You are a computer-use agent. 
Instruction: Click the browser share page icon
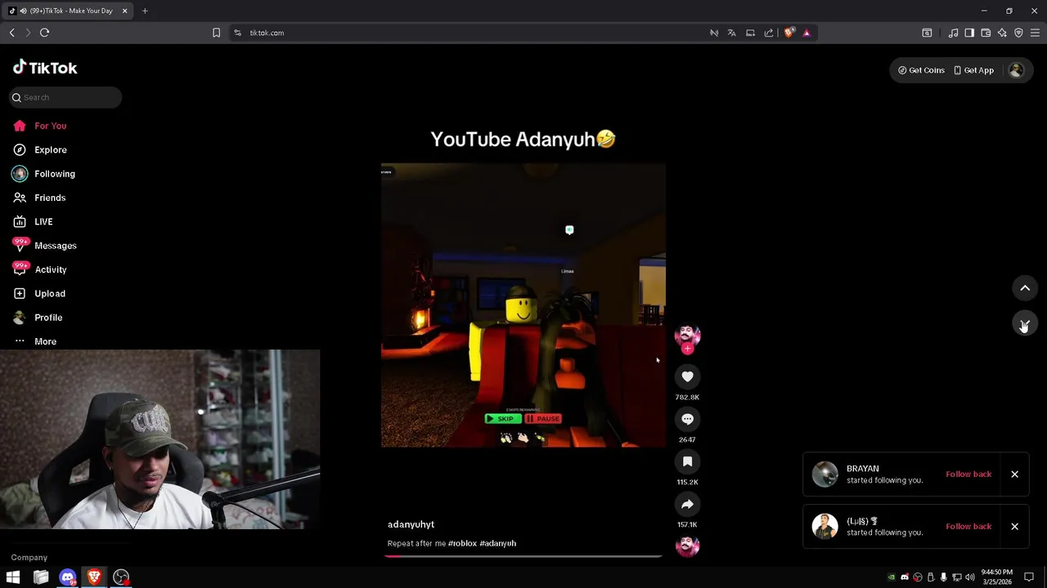coord(769,33)
